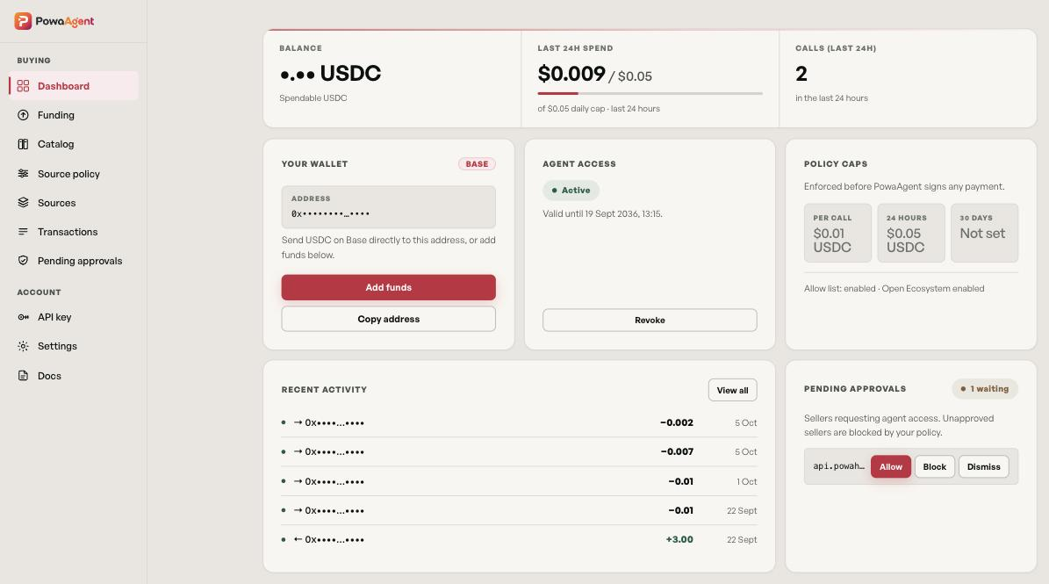The image size is (1049, 584).
Task: Click the PowaAgent logo icon
Action: point(23,21)
